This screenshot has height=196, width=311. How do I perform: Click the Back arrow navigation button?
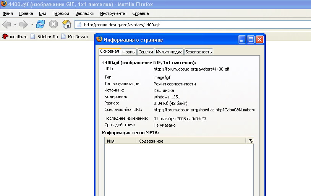(6, 24)
